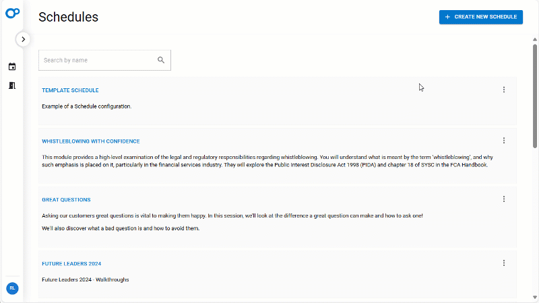Click the scrollbar down arrow
This screenshot has width=539, height=303.
pyautogui.click(x=535, y=297)
